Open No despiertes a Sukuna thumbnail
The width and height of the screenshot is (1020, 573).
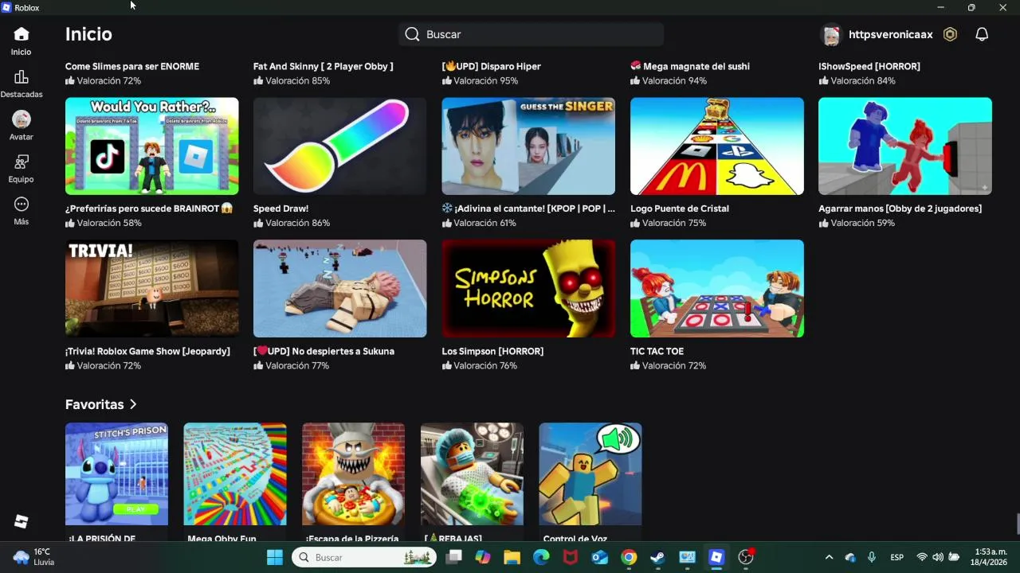(x=339, y=289)
